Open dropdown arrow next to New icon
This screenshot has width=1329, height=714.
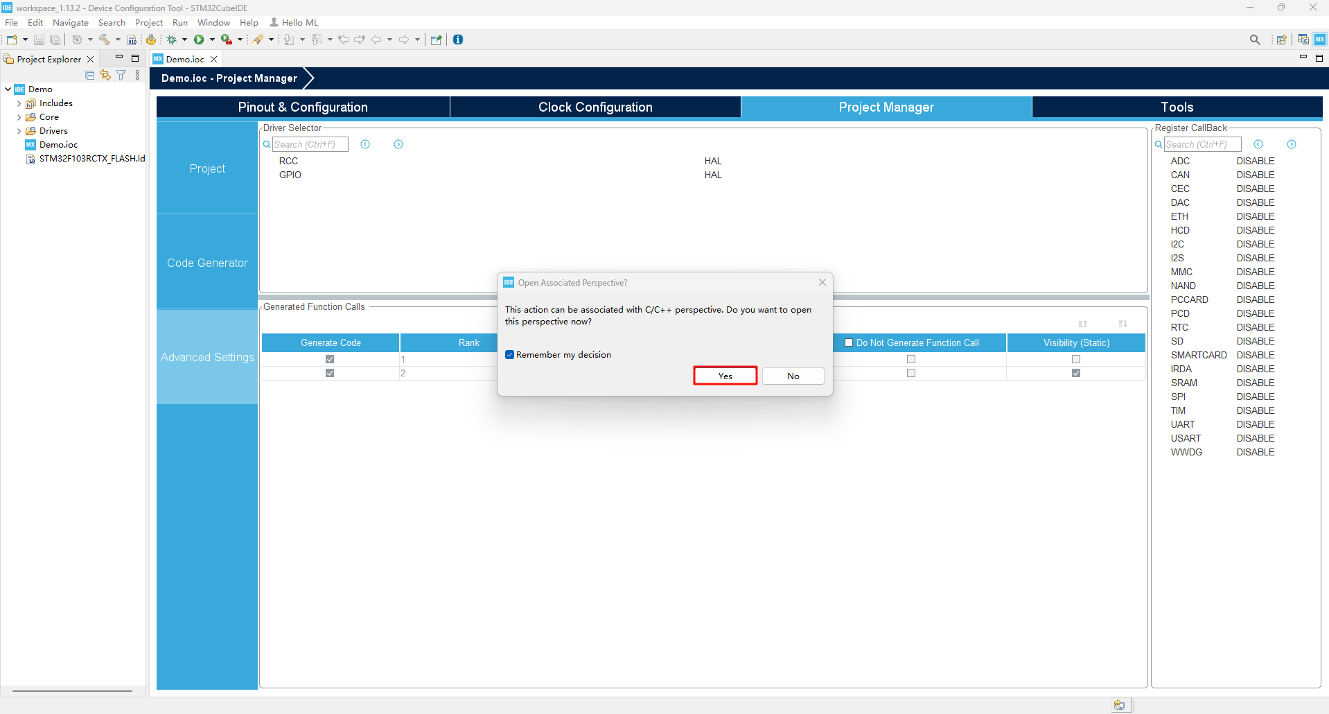[x=25, y=40]
